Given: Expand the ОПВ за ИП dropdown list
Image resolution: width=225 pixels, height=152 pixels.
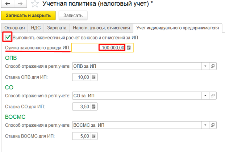Looking at the screenshot, I should pos(205,66).
